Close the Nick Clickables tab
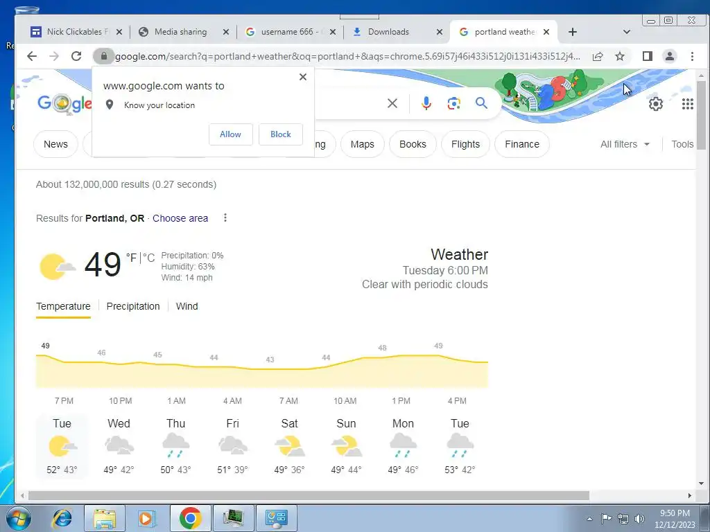 tap(119, 32)
